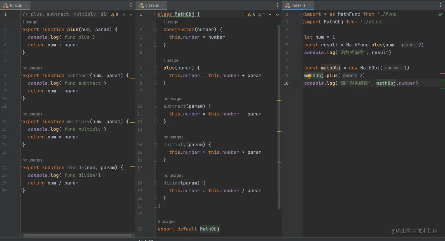Image resolution: width=445 pixels, height=241 pixels.
Task: Collapse the plus function in func.js
Action: pos(20,30)
